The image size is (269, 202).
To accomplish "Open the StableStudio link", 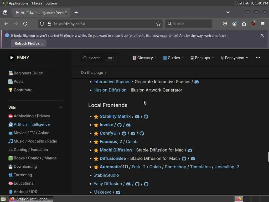I will pos(106,175).
